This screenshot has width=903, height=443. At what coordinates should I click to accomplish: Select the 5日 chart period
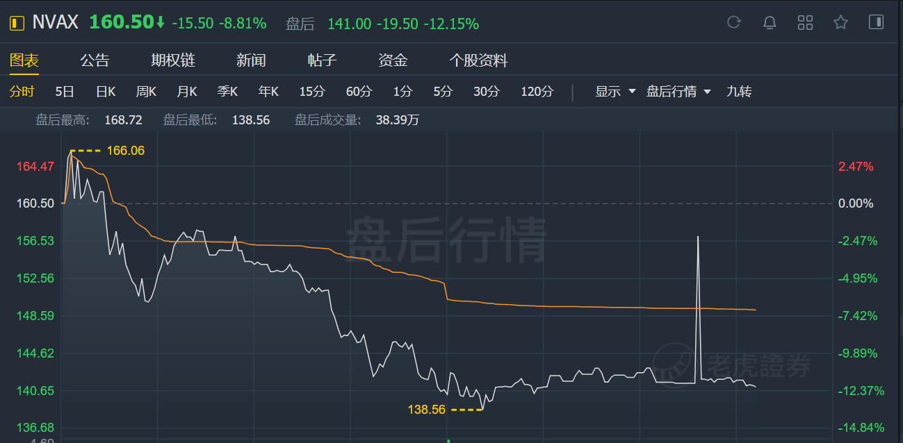coord(65,92)
